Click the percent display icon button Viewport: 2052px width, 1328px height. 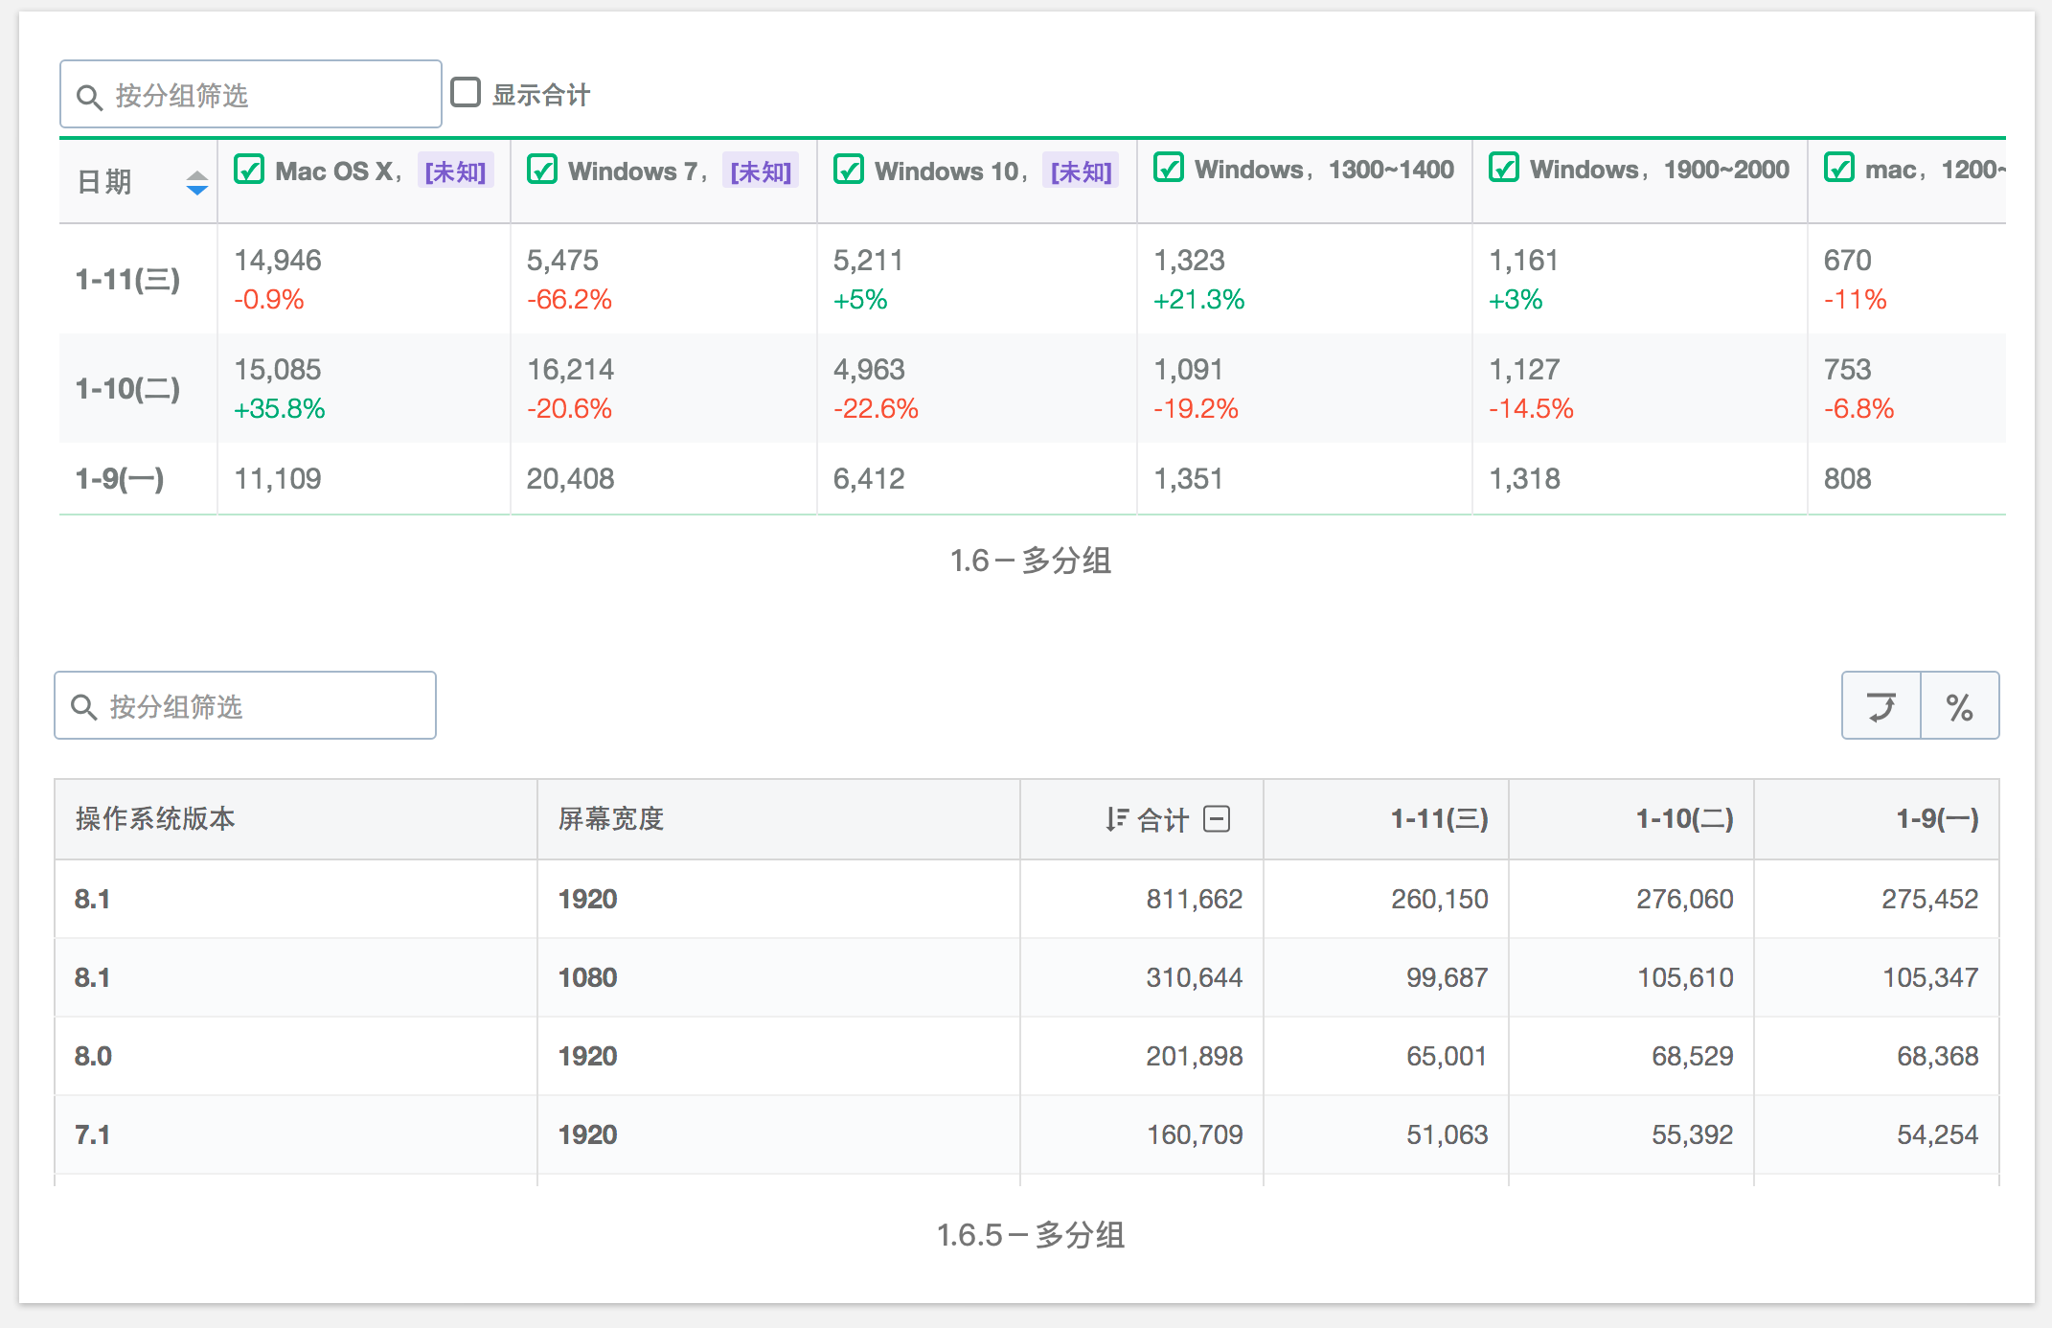tap(1959, 706)
